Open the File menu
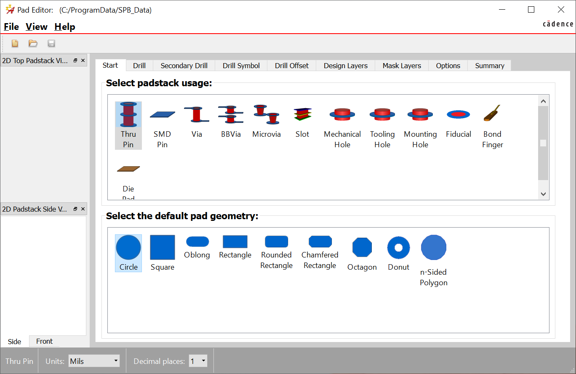 pyautogui.click(x=11, y=27)
